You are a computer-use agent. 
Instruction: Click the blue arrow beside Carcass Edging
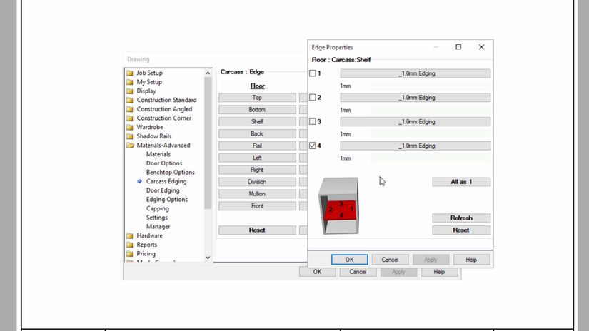(x=139, y=181)
